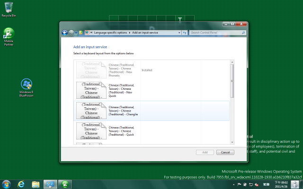This screenshot has width=303, height=189.
Task: Click the network tray icon
Action: [251, 185]
